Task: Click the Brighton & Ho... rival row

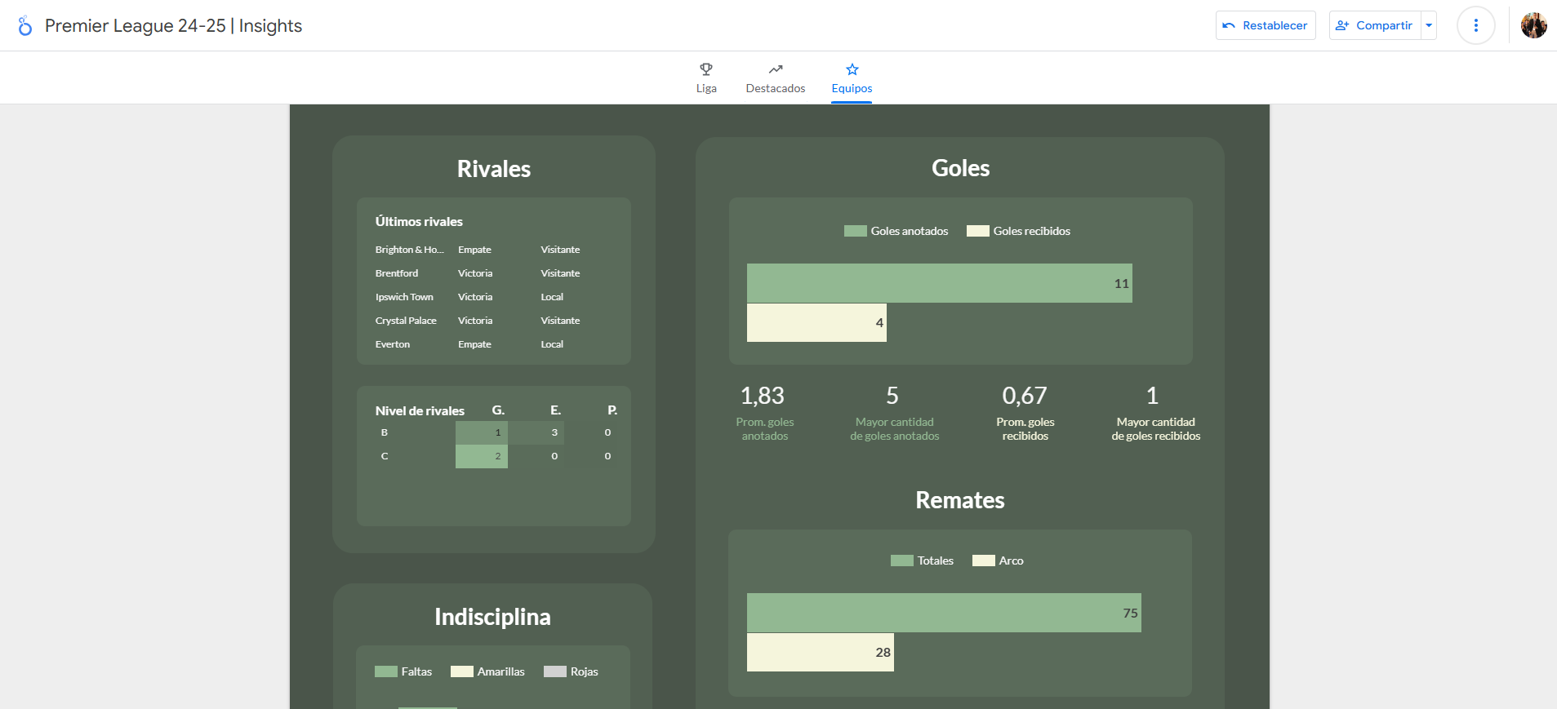Action: pyautogui.click(x=493, y=250)
